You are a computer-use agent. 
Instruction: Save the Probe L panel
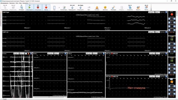(65, 54)
